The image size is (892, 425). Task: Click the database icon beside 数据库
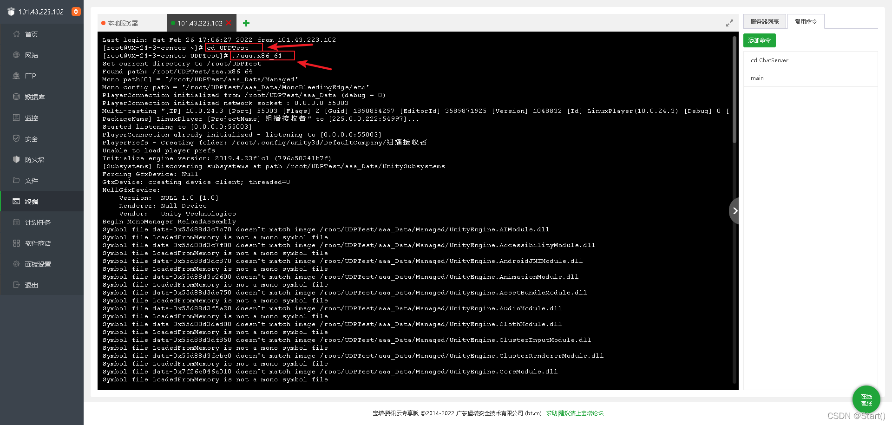16,97
